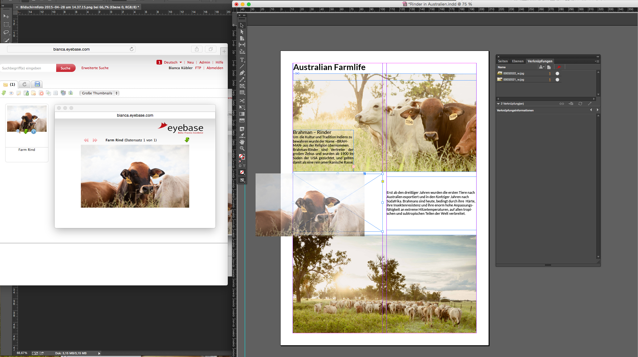Viewport: 638px width, 357px height.
Task: Click the fill and stroke swatch
Action: (242, 157)
